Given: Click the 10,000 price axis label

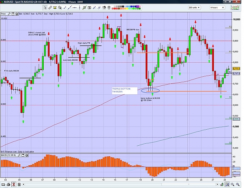Looking at the screenshot, I should point(236,19).
